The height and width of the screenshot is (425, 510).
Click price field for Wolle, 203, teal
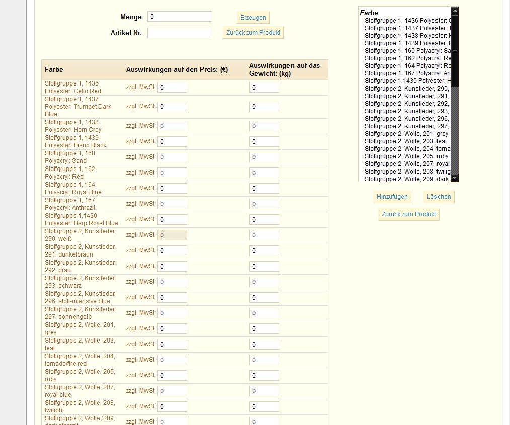click(x=172, y=345)
